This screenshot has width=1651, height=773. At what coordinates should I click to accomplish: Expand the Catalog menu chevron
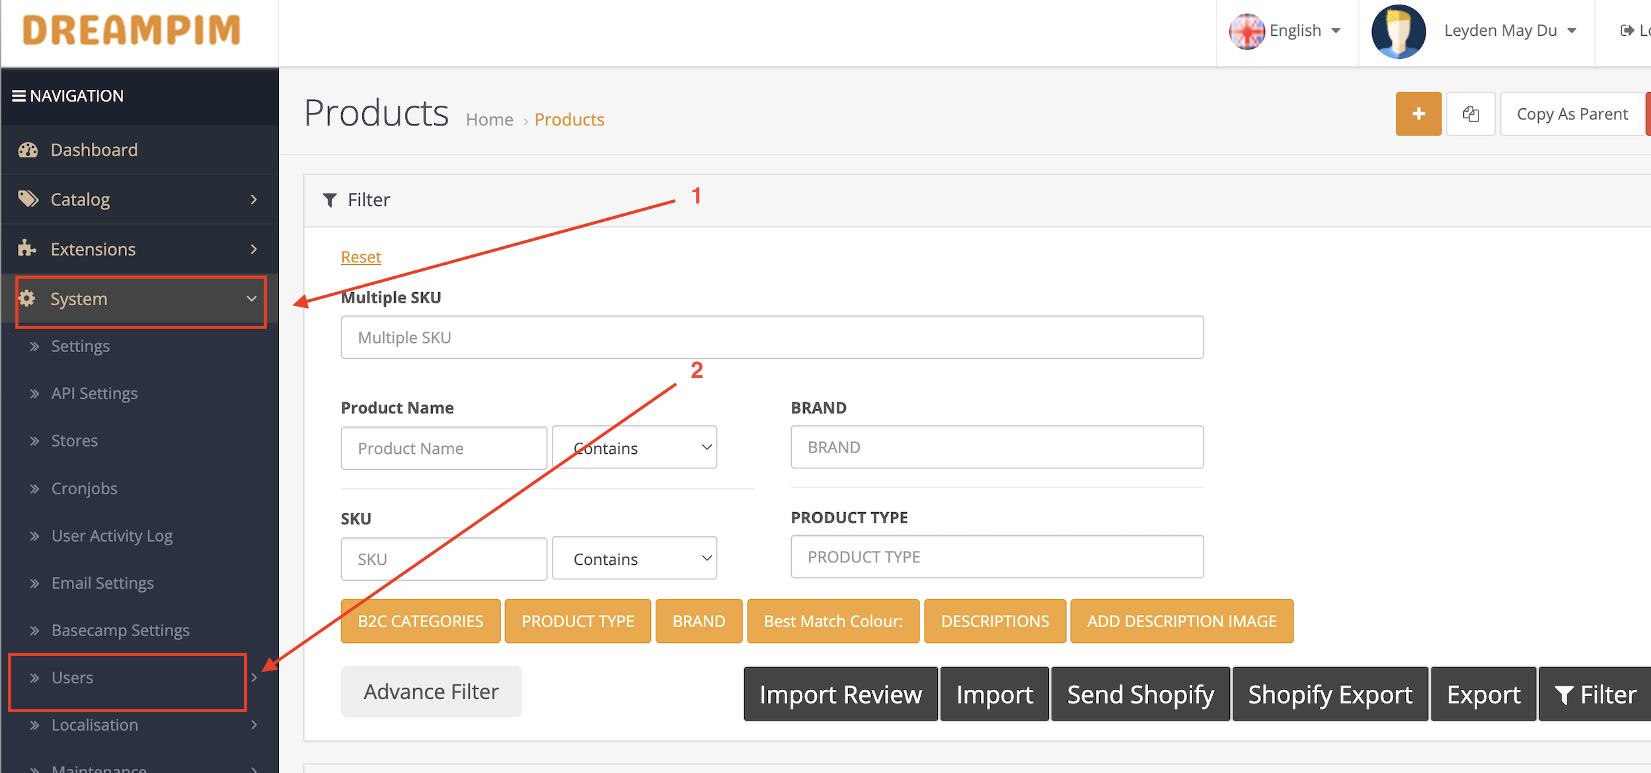[x=254, y=200]
